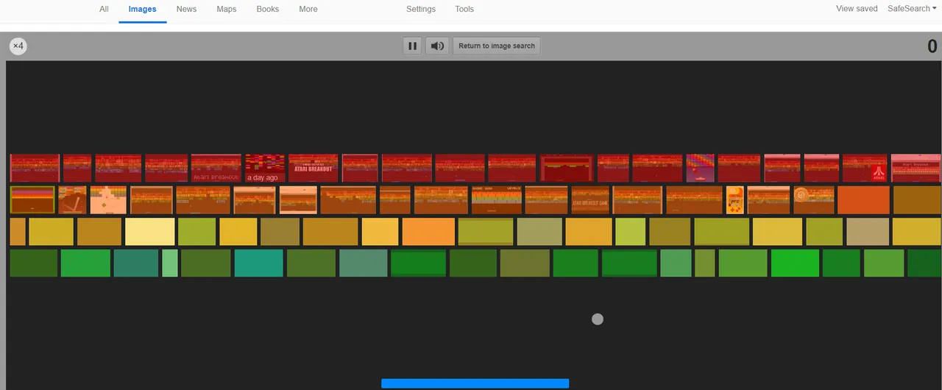Image resolution: width=942 pixels, height=390 pixels.
Task: Click Return to image search button
Action: [x=497, y=46]
